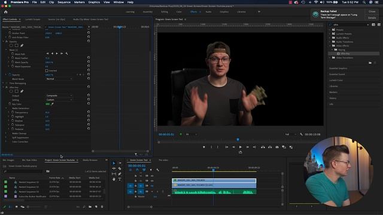Adjust Project panel thumbnail zoom slider
Image resolution: width=383 pixels, height=215 pixels.
tap(34, 207)
